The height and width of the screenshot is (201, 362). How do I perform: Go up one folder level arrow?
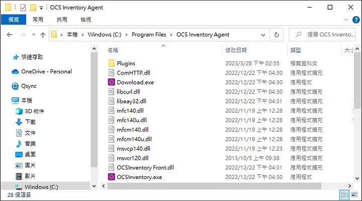click(43, 35)
